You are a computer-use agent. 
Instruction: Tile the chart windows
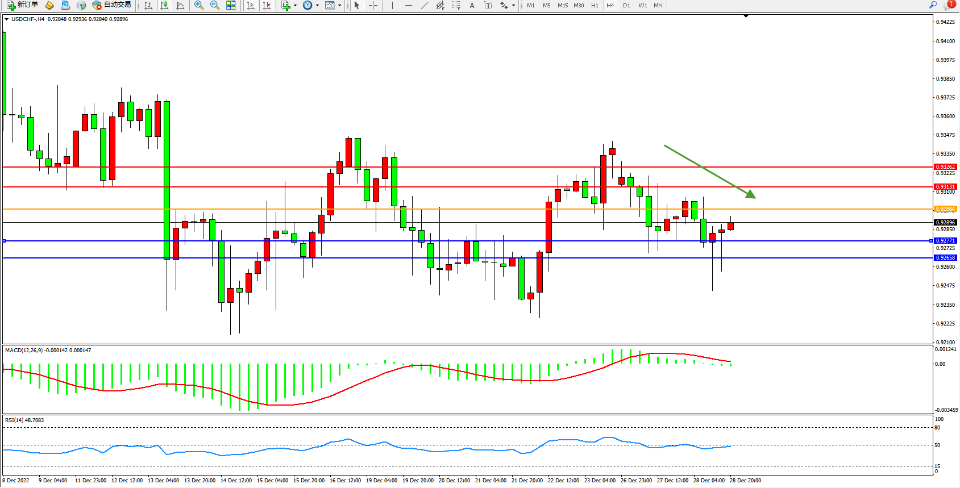(x=231, y=5)
